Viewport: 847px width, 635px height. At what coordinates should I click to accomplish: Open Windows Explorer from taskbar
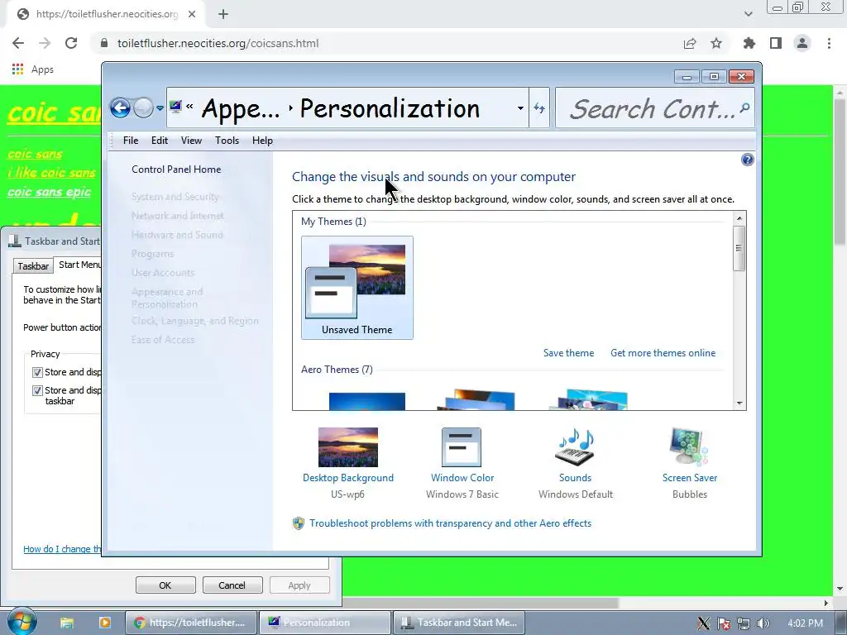(67, 623)
